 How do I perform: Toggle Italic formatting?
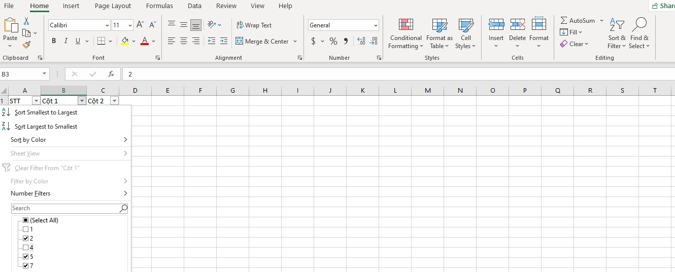click(65, 41)
